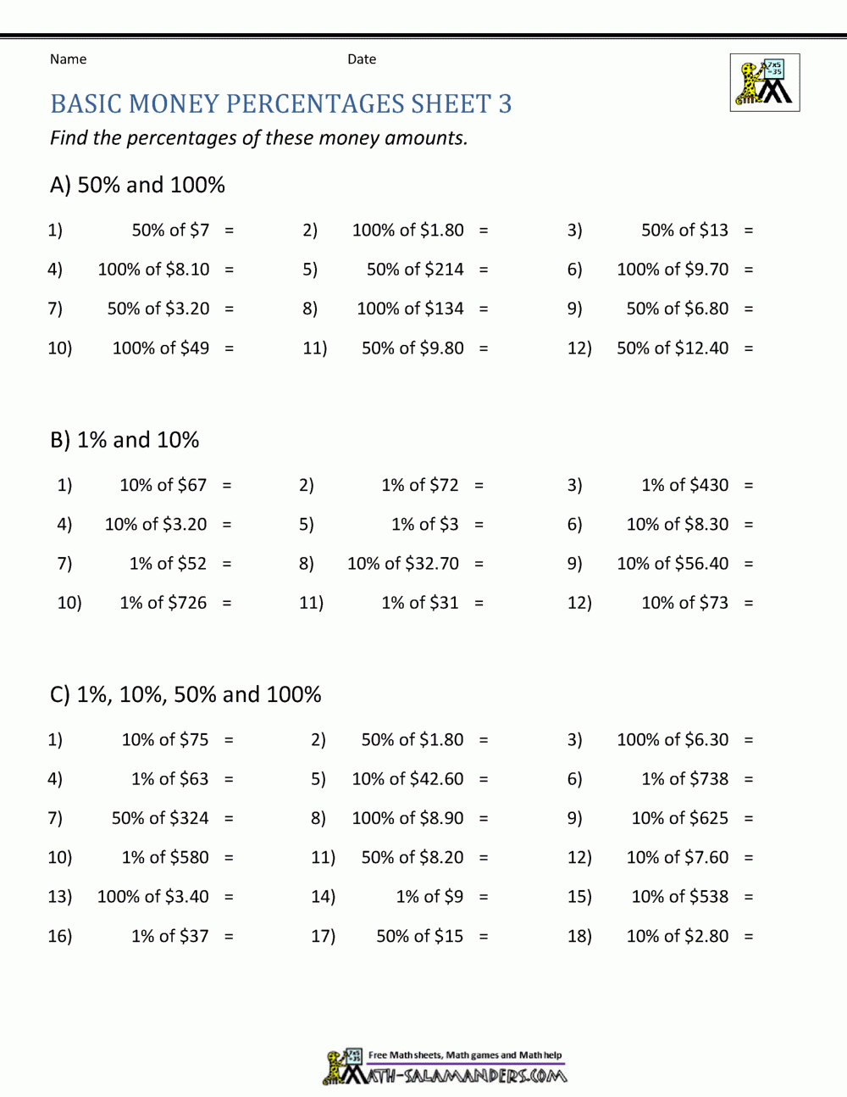Select the problem 50% of $324

[160, 818]
